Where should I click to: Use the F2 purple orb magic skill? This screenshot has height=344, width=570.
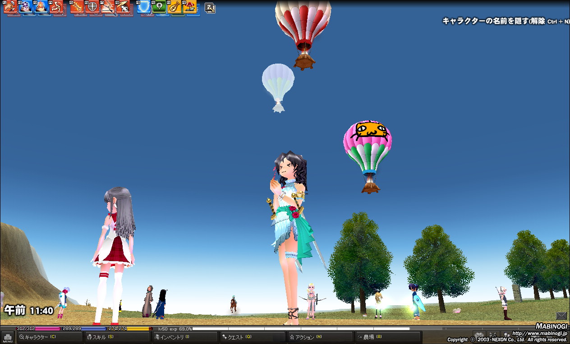pos(25,7)
